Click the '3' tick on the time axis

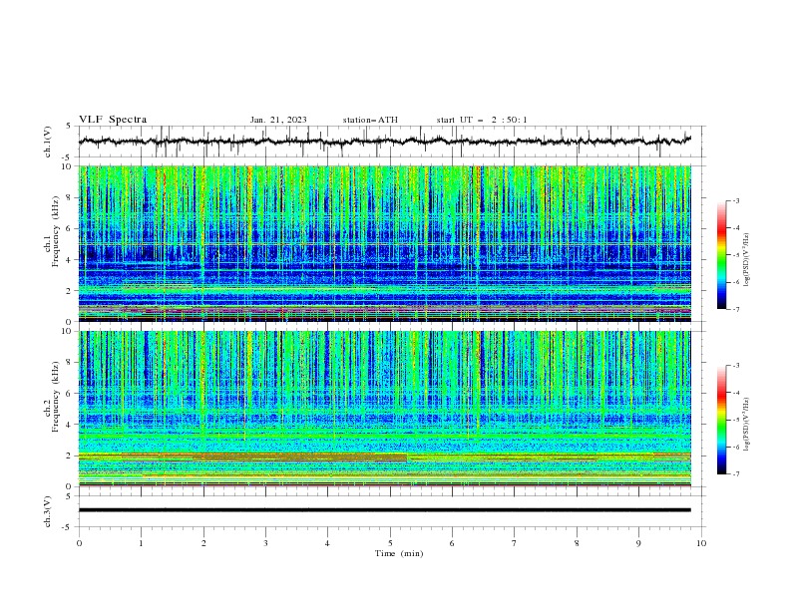[x=265, y=543]
